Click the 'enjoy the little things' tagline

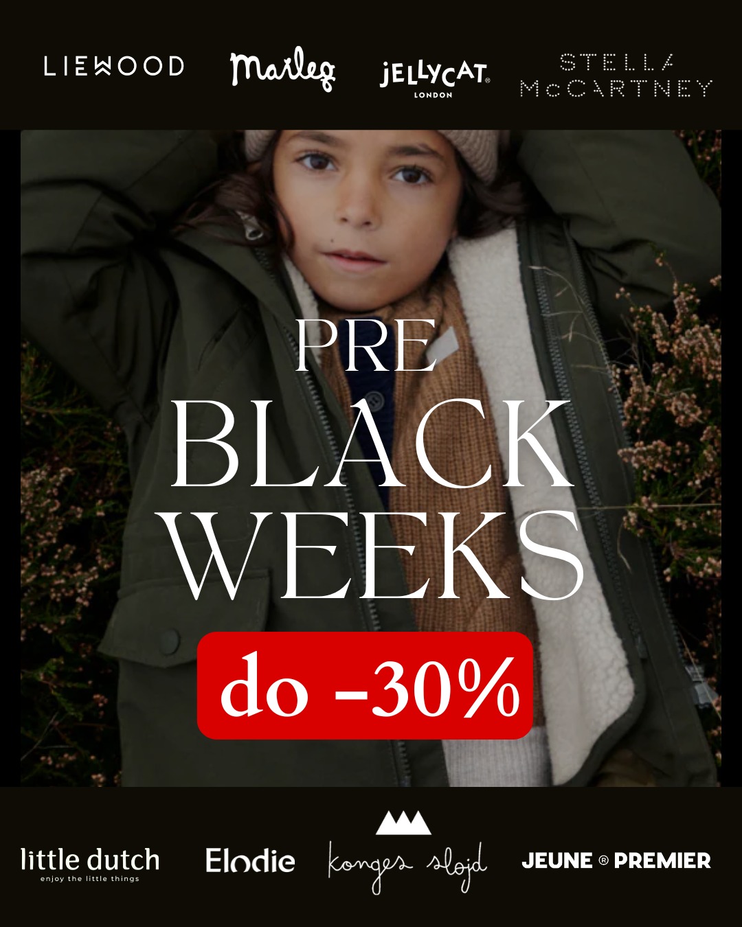click(90, 879)
